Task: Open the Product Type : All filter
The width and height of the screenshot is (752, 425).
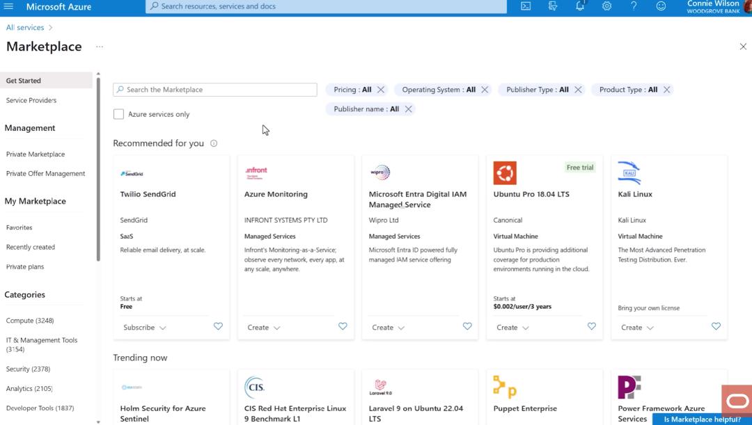Action: [628, 90]
